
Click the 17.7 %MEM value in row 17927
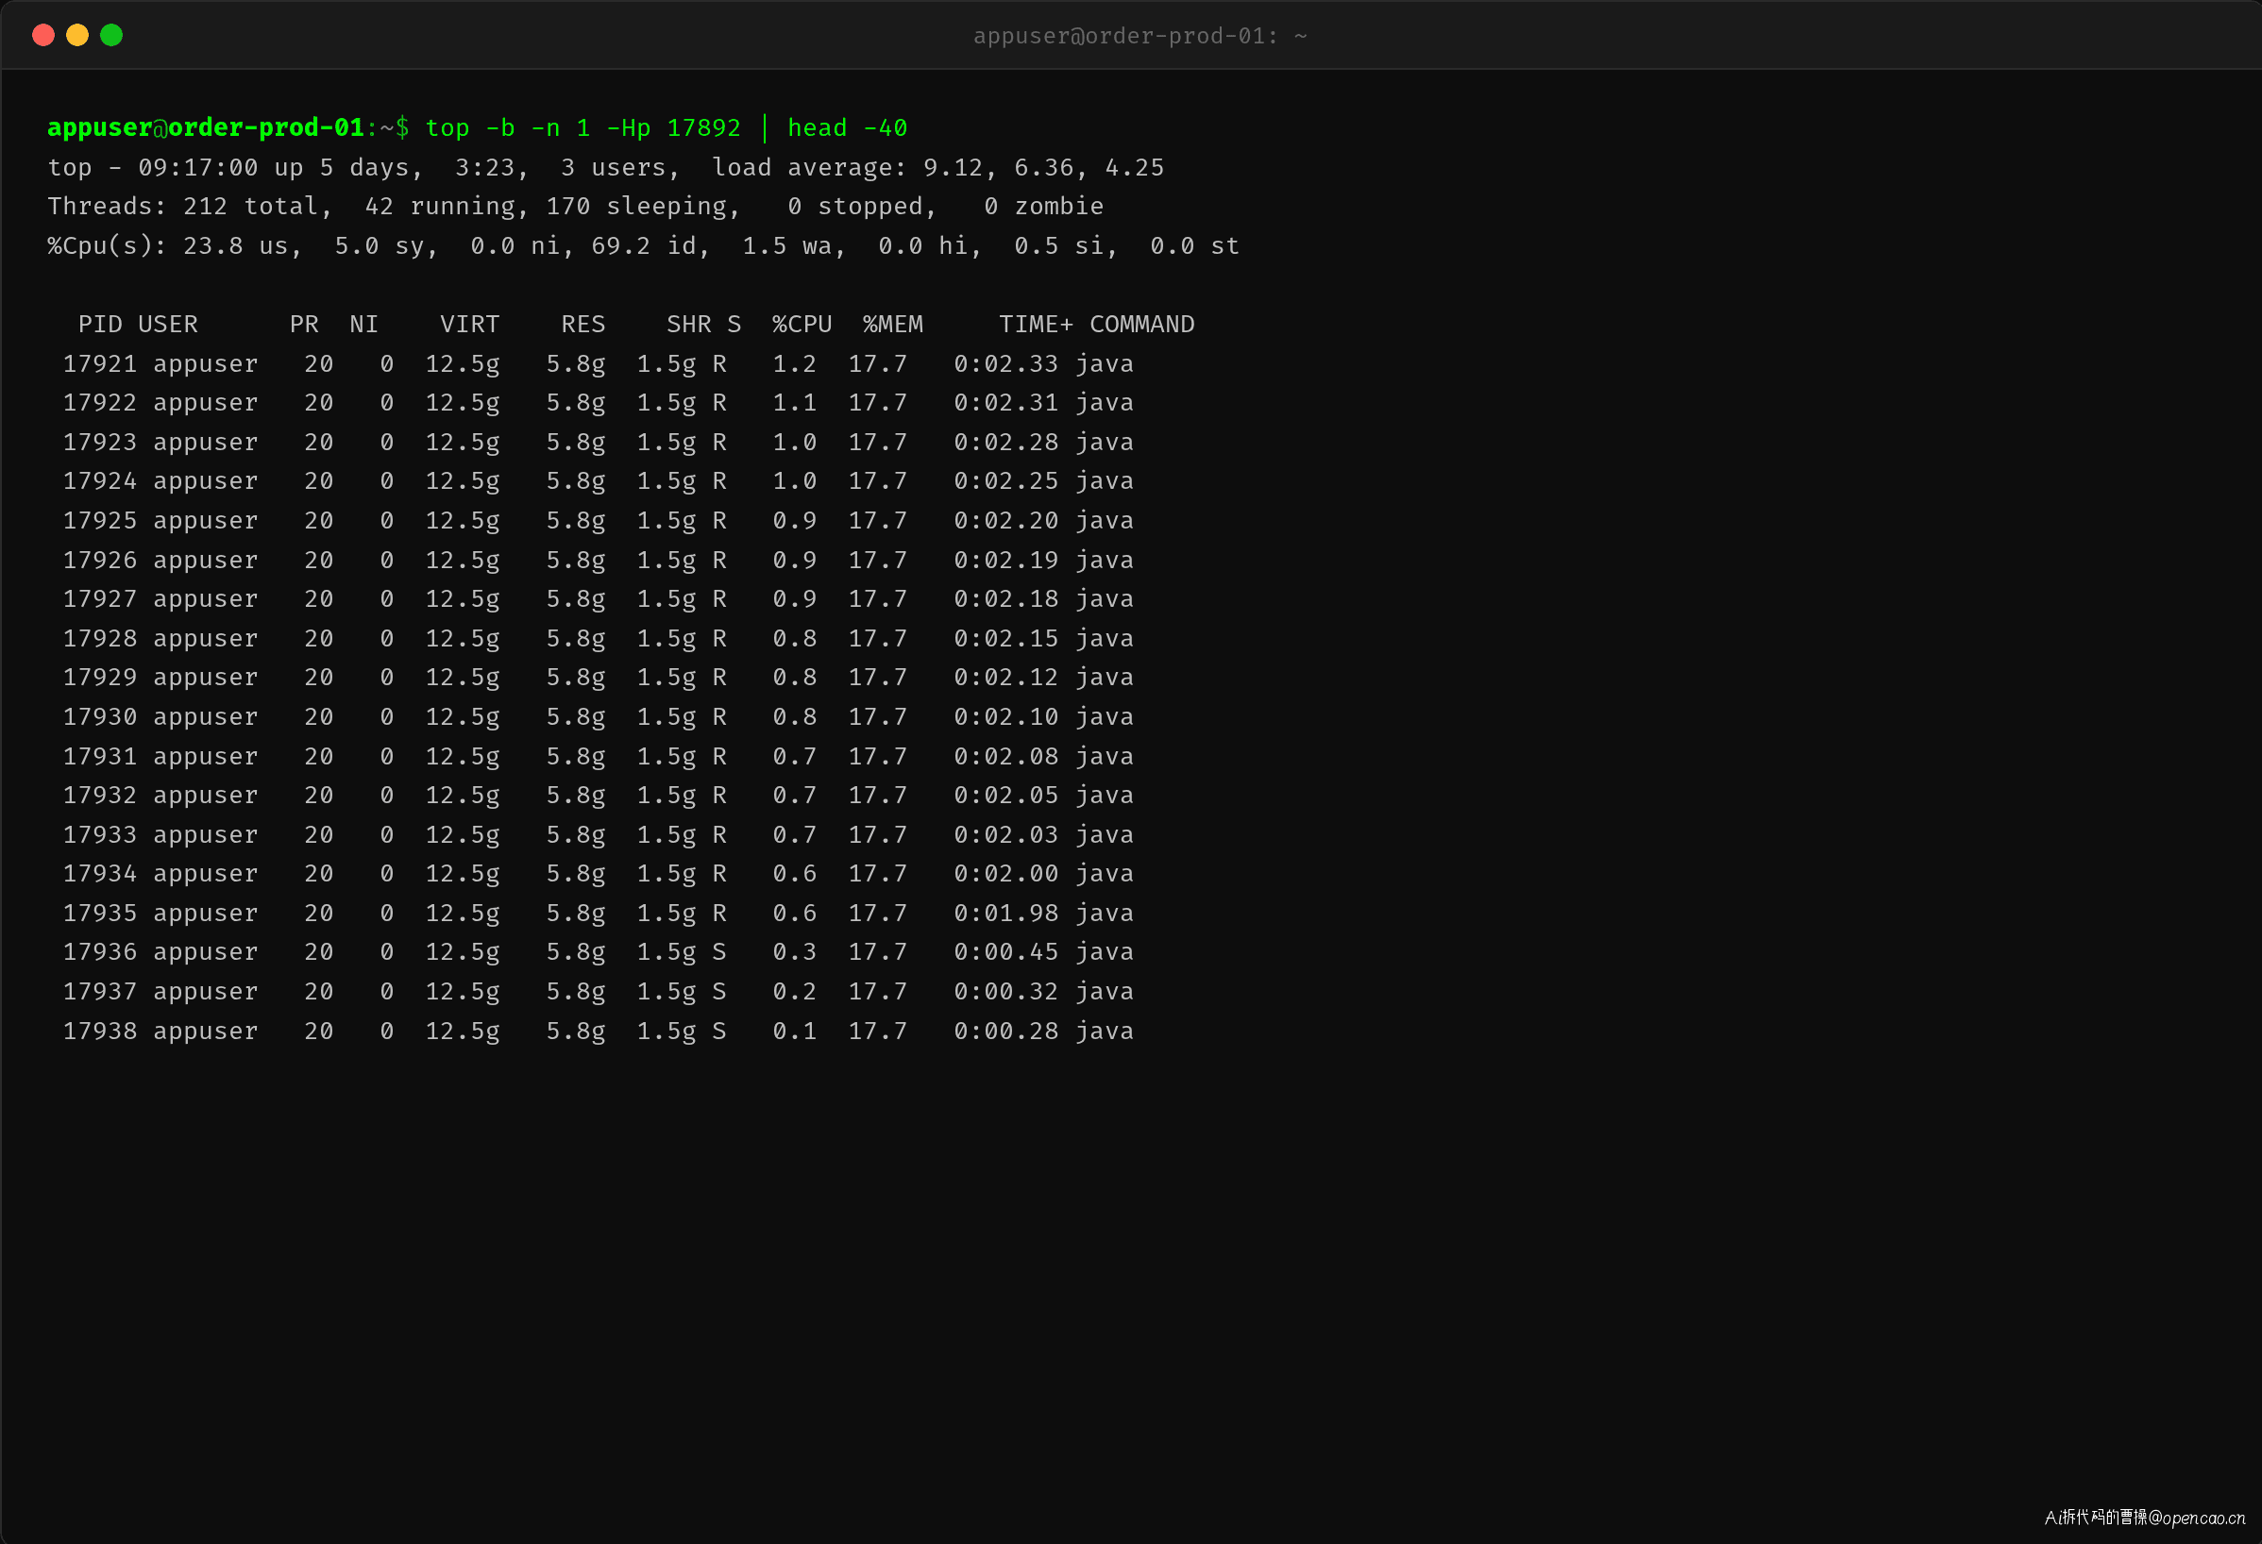click(x=877, y=598)
